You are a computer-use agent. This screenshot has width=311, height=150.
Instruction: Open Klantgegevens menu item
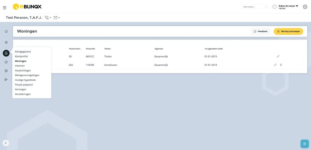23,52
